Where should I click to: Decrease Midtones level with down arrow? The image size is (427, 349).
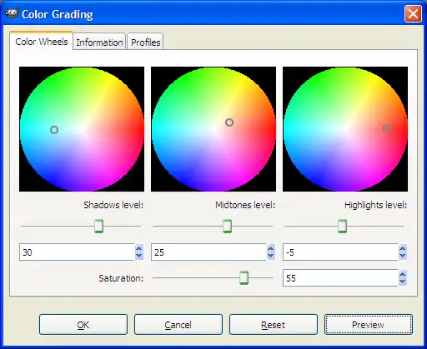pos(271,256)
